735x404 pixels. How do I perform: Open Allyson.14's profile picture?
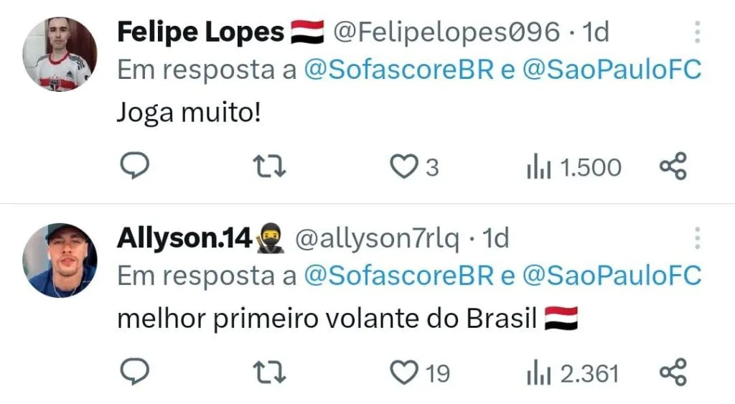tap(60, 260)
